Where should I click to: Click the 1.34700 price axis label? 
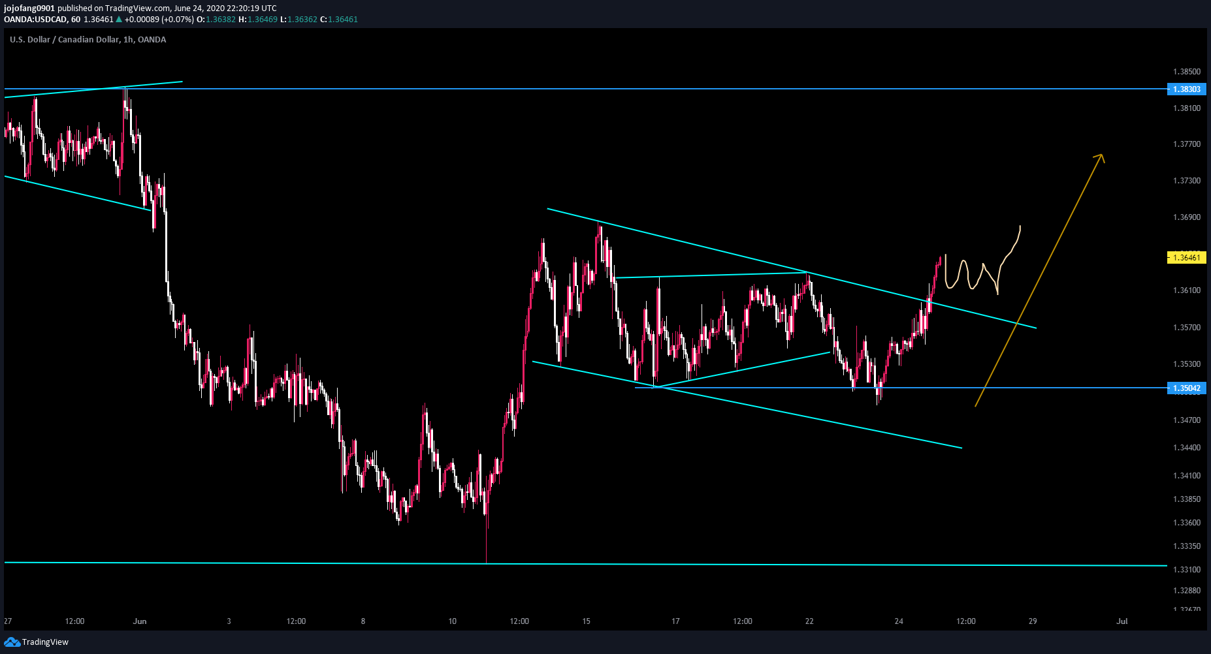[x=1186, y=420]
